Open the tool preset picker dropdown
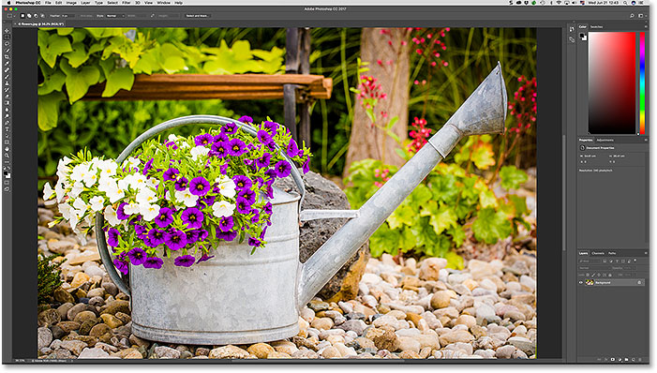 coord(11,16)
